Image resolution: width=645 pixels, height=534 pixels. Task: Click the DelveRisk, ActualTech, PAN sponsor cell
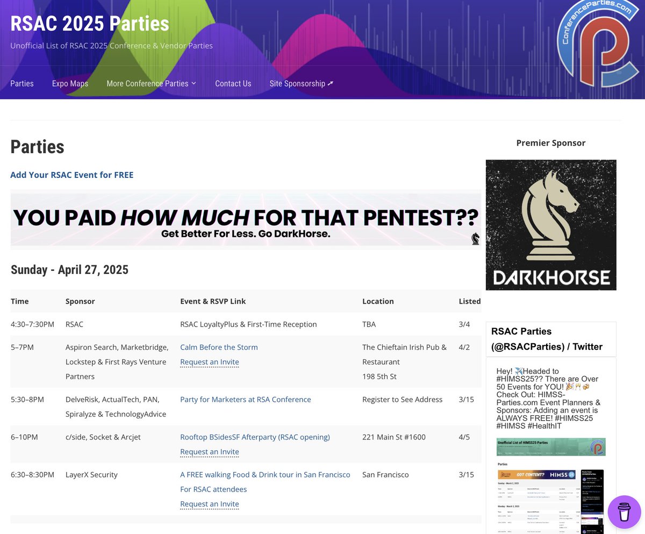click(x=116, y=407)
